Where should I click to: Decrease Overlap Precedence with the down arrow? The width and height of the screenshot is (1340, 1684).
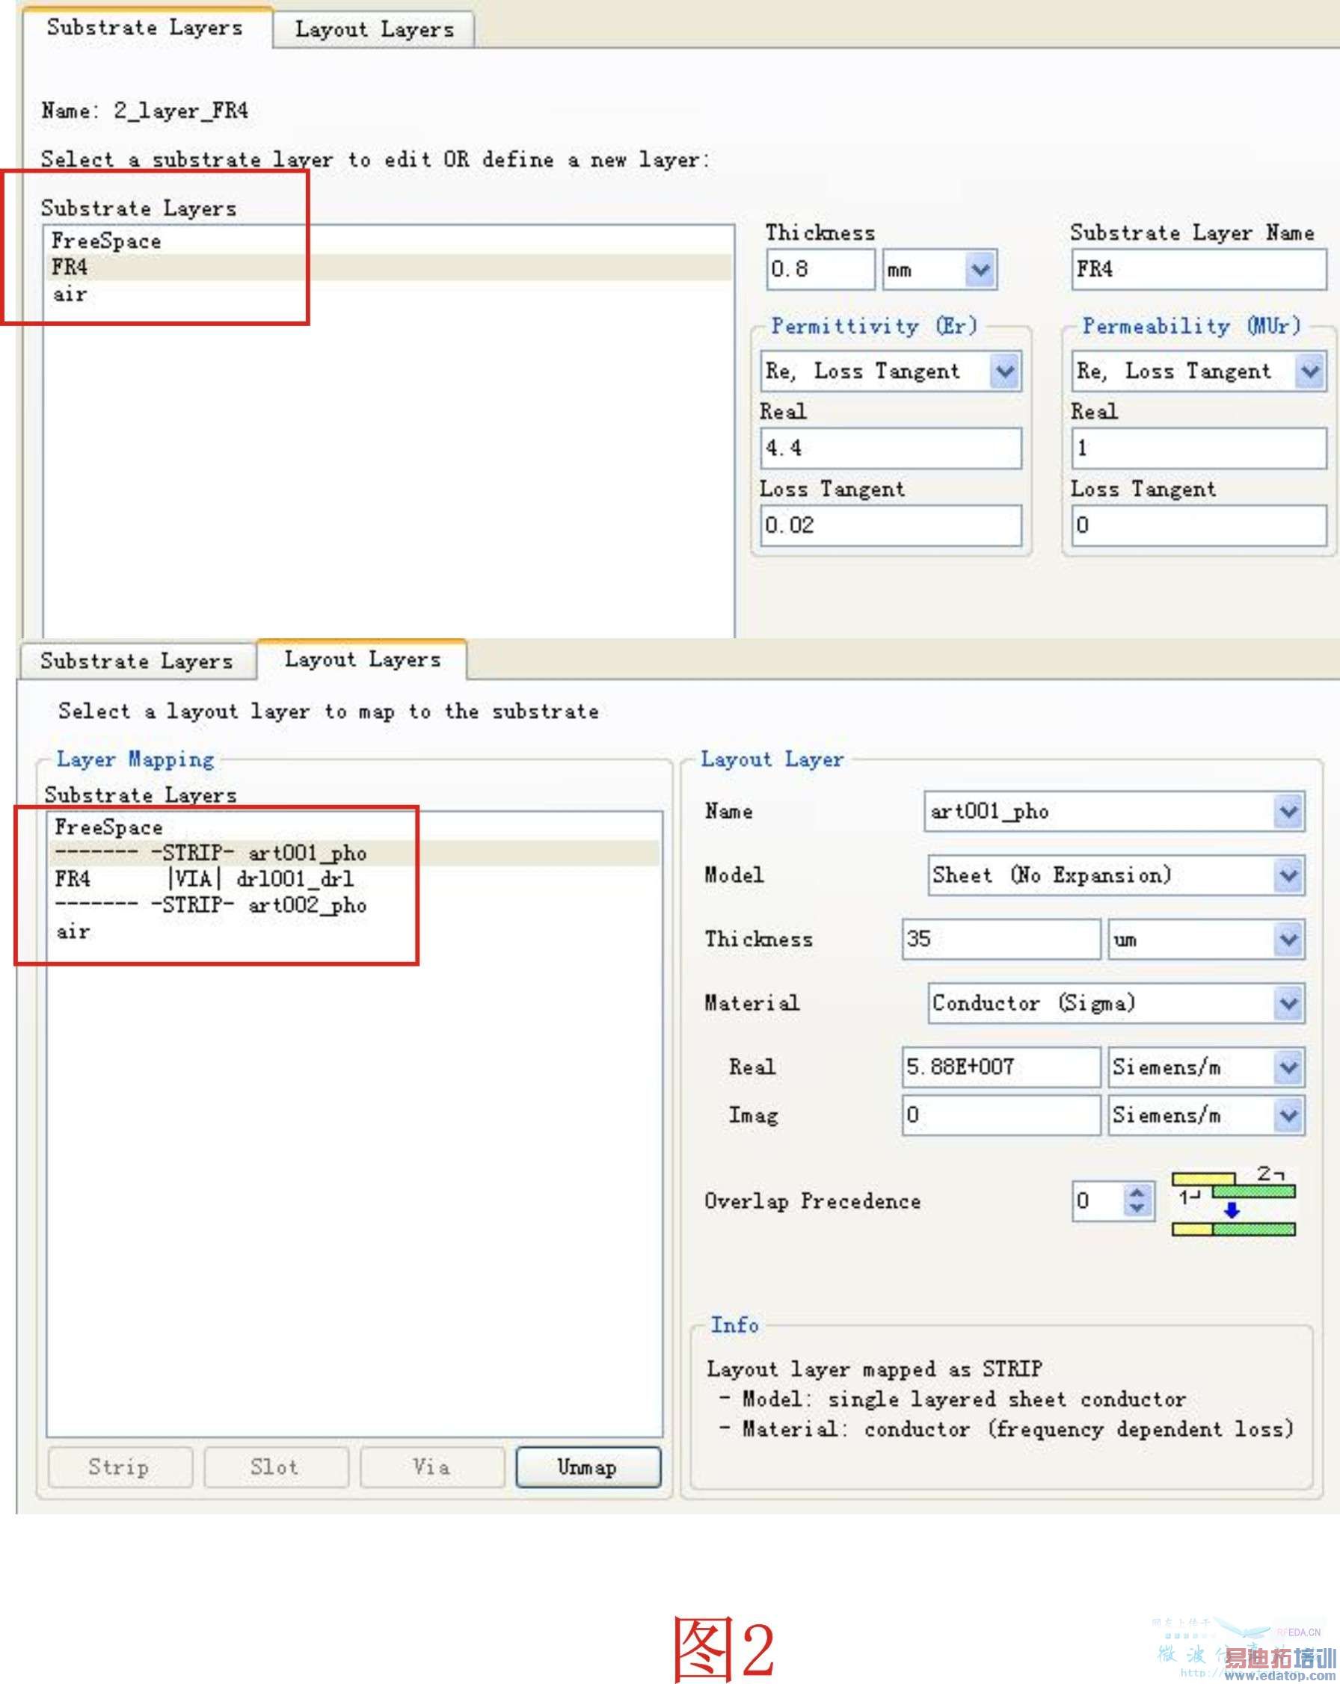point(1137,1210)
